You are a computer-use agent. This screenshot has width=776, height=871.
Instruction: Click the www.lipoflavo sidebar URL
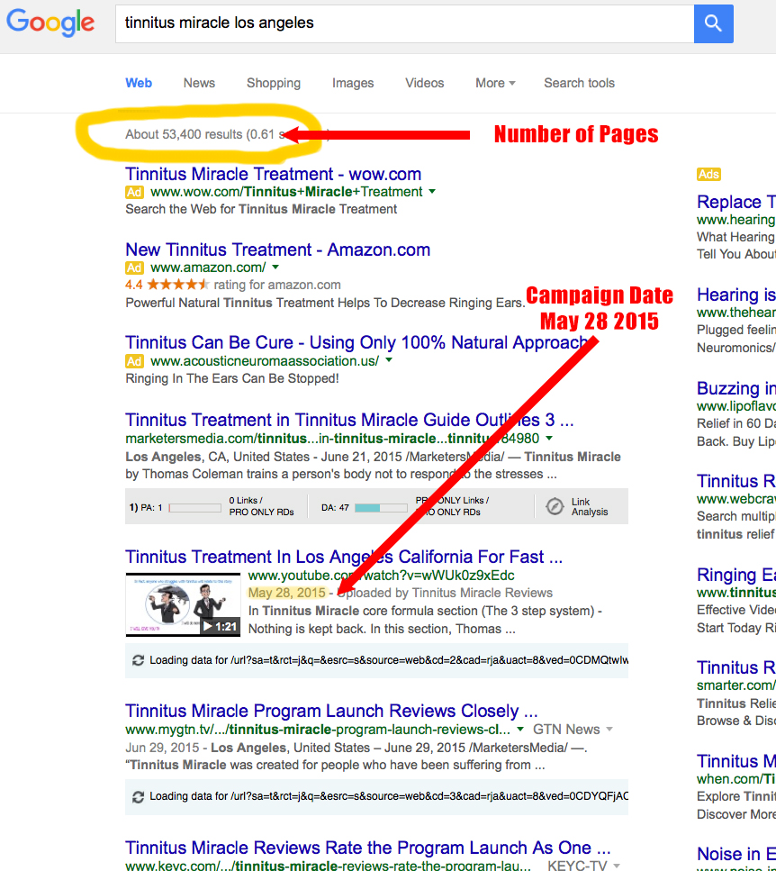(736, 406)
